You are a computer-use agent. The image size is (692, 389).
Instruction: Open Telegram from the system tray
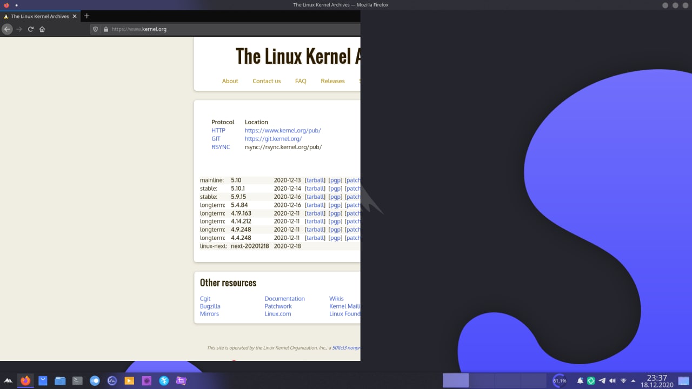602,381
